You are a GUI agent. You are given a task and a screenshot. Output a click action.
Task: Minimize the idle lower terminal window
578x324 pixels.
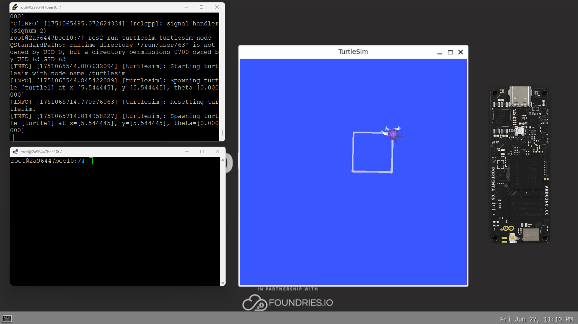pos(187,151)
